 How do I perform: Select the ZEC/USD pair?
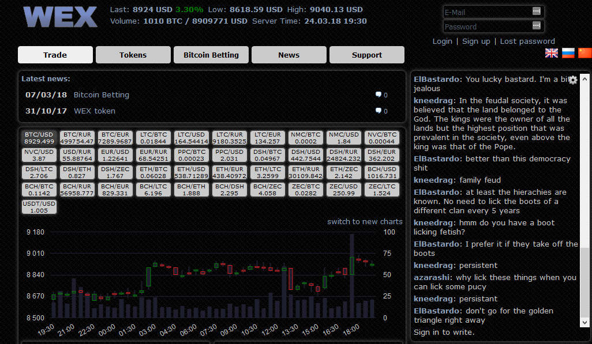click(x=344, y=190)
